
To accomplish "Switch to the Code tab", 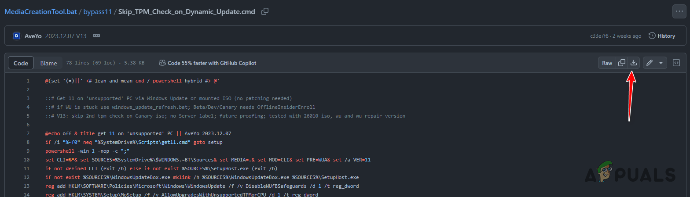I will click(x=21, y=63).
